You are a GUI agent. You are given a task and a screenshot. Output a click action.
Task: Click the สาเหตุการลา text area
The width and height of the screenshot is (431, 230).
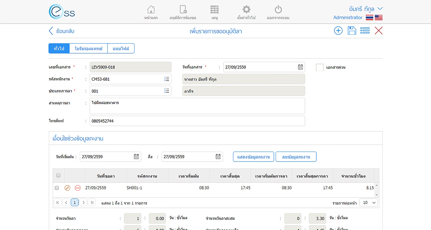click(x=197, y=106)
